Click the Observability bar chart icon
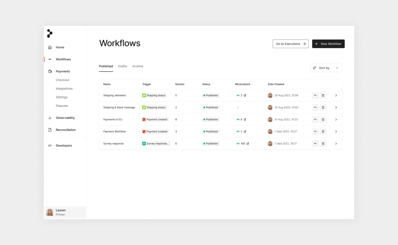398x245 pixels. pyautogui.click(x=50, y=118)
